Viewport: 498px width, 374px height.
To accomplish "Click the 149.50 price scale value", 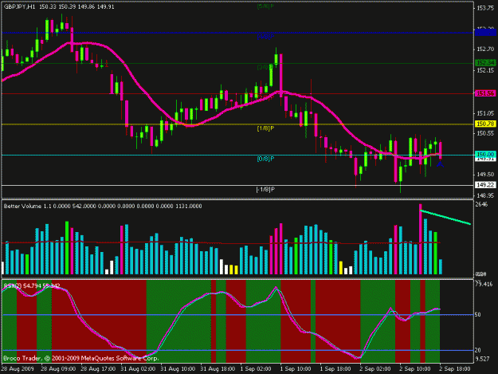I will click(x=485, y=175).
